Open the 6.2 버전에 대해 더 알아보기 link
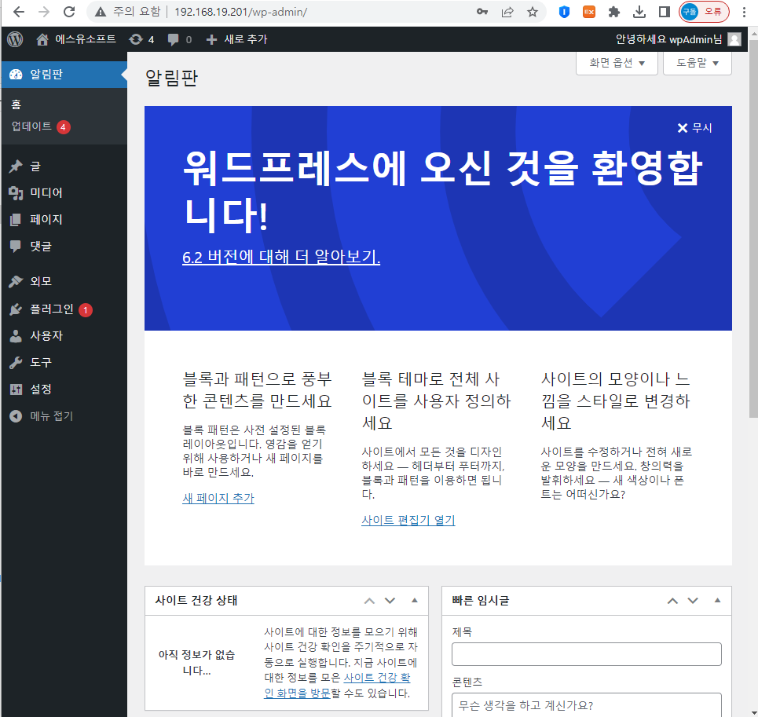The image size is (758, 717). (x=281, y=257)
